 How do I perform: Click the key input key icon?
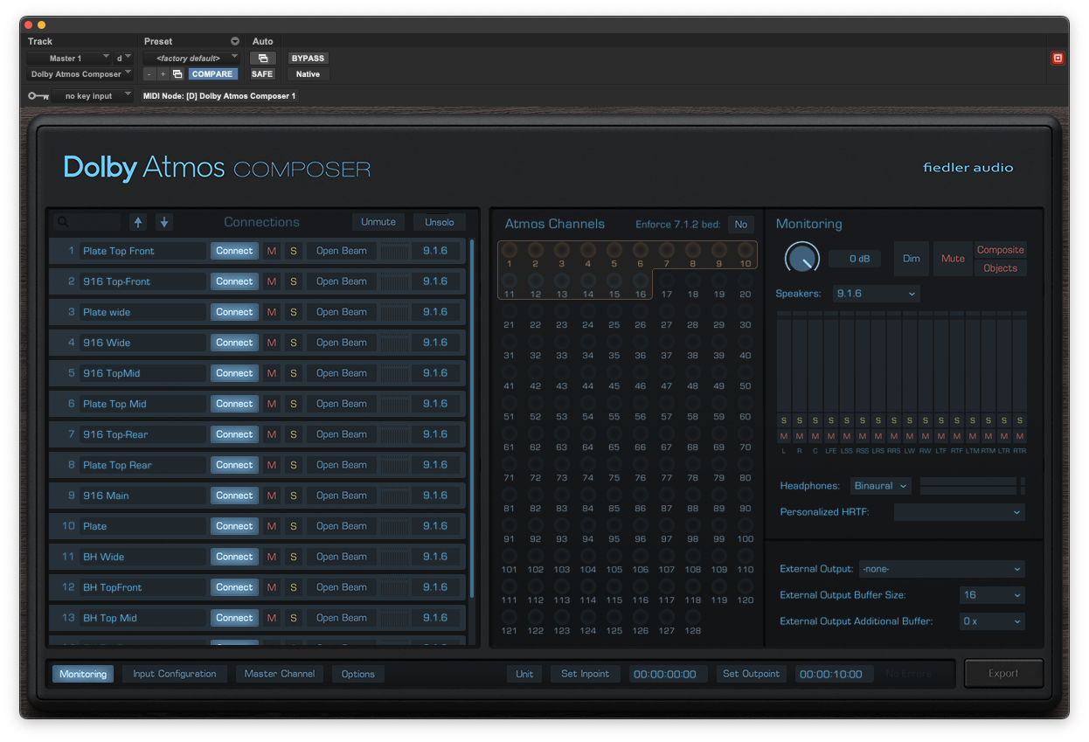(38, 96)
